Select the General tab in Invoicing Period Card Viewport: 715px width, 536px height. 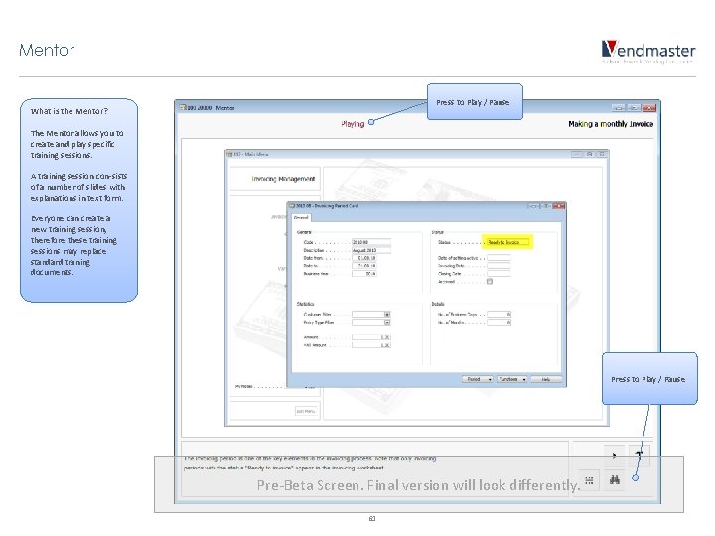point(301,218)
